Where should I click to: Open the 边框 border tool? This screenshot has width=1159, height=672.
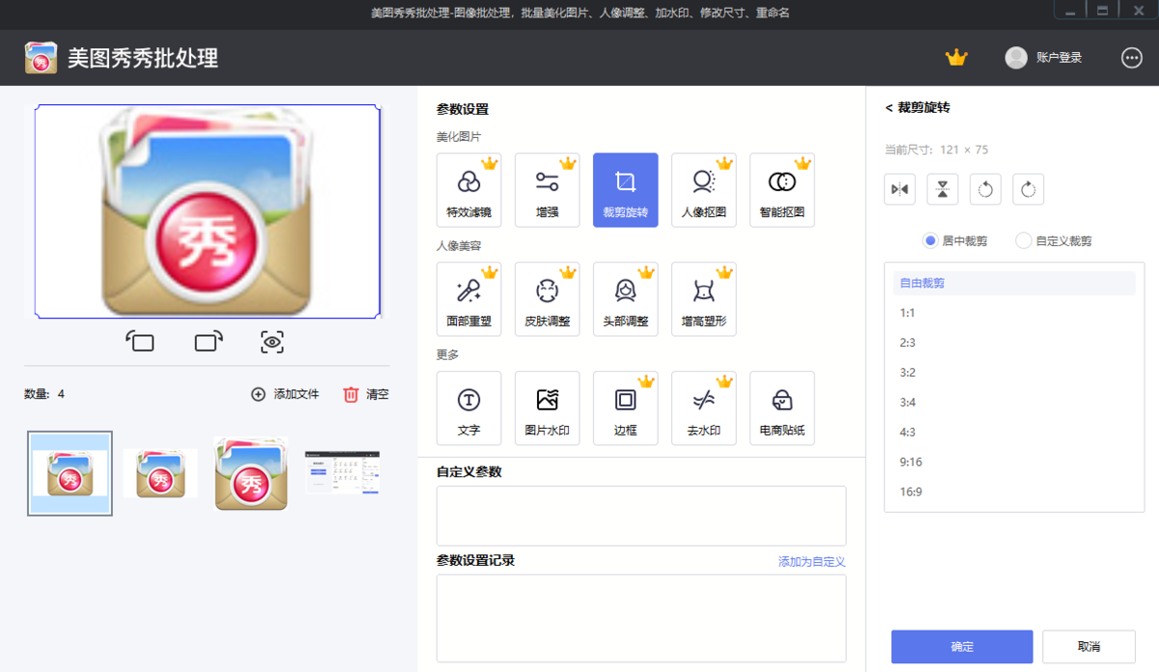(x=625, y=408)
